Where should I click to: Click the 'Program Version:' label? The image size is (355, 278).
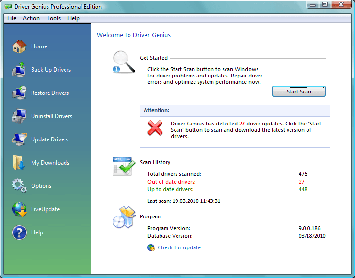pos(169,228)
